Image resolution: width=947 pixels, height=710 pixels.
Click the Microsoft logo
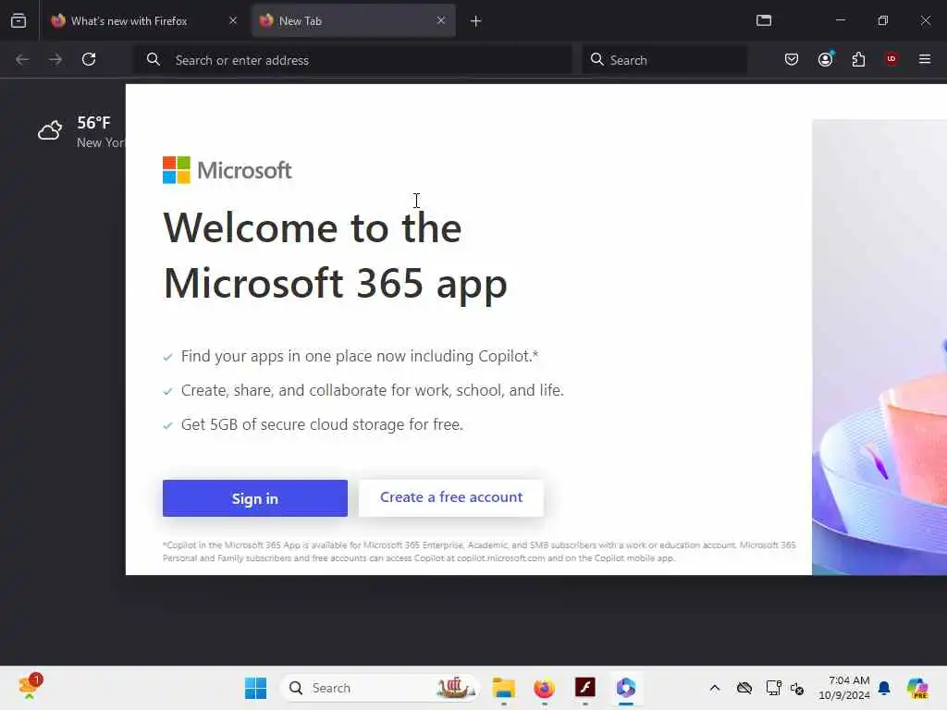[x=228, y=170]
